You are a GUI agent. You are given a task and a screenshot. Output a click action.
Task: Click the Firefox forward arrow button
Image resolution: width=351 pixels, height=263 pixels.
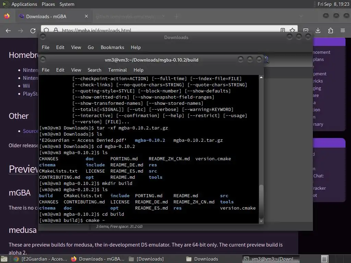pyautogui.click(x=21, y=30)
